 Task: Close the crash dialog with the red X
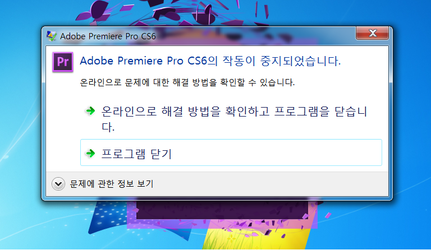pyautogui.click(x=373, y=33)
